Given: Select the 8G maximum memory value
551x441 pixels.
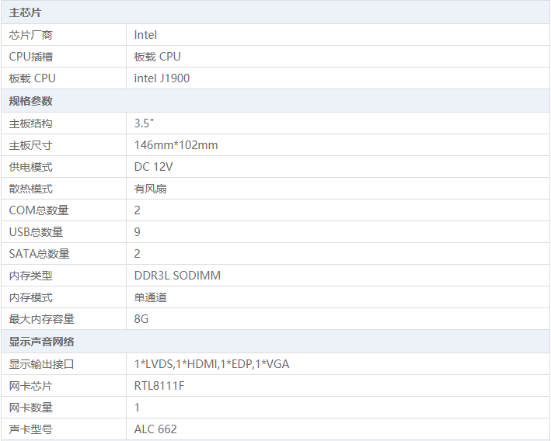Looking at the screenshot, I should click(x=141, y=319).
